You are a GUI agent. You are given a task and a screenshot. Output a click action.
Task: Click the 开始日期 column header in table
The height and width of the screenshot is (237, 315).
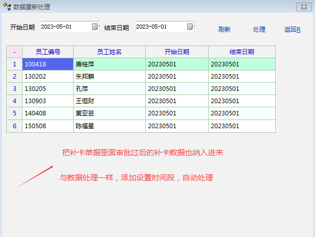176,52
